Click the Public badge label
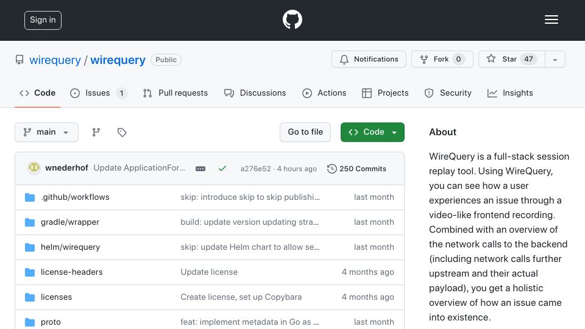Viewport: 585px width, 329px height. tap(166, 60)
